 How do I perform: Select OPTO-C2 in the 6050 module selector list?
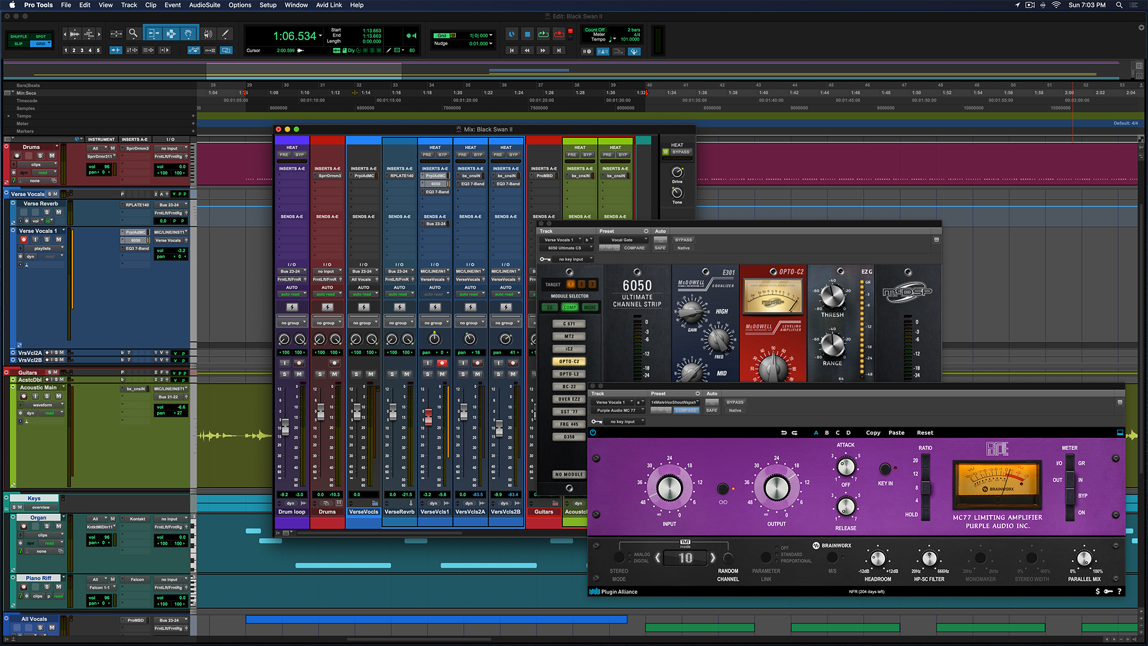click(x=569, y=361)
